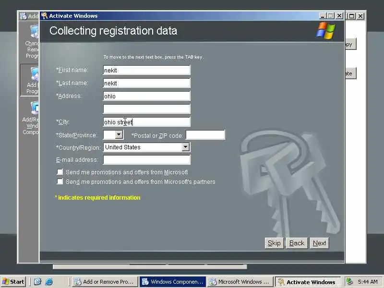Check promotions and offers from Microsoft
The height and width of the screenshot is (288, 384).
(x=60, y=172)
